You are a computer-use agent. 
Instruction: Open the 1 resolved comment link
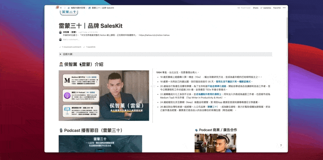pyautogui.click(x=70, y=47)
